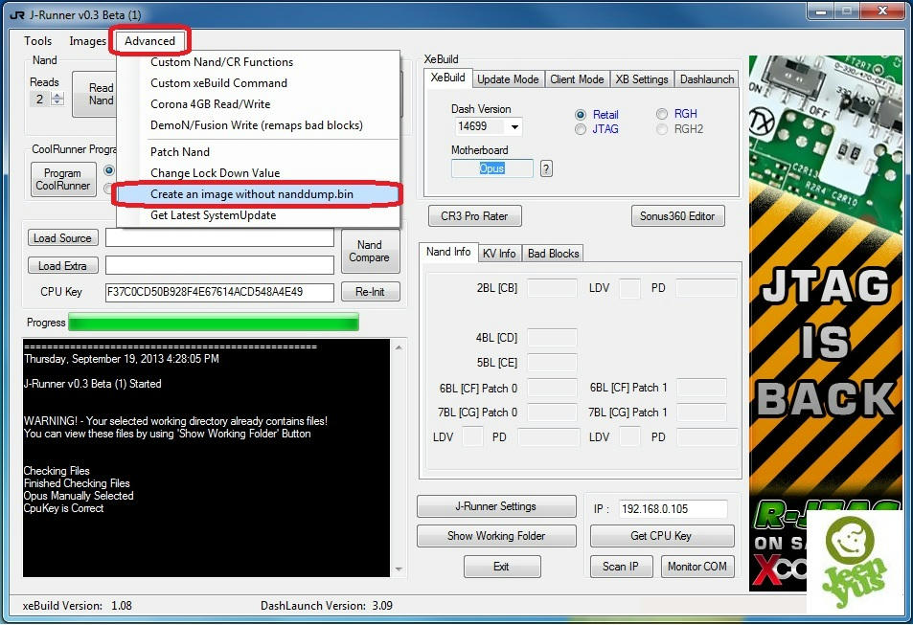Click the Get CPU Key button
The image size is (913, 625).
pyautogui.click(x=661, y=536)
